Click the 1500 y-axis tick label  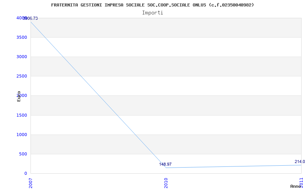point(22,115)
